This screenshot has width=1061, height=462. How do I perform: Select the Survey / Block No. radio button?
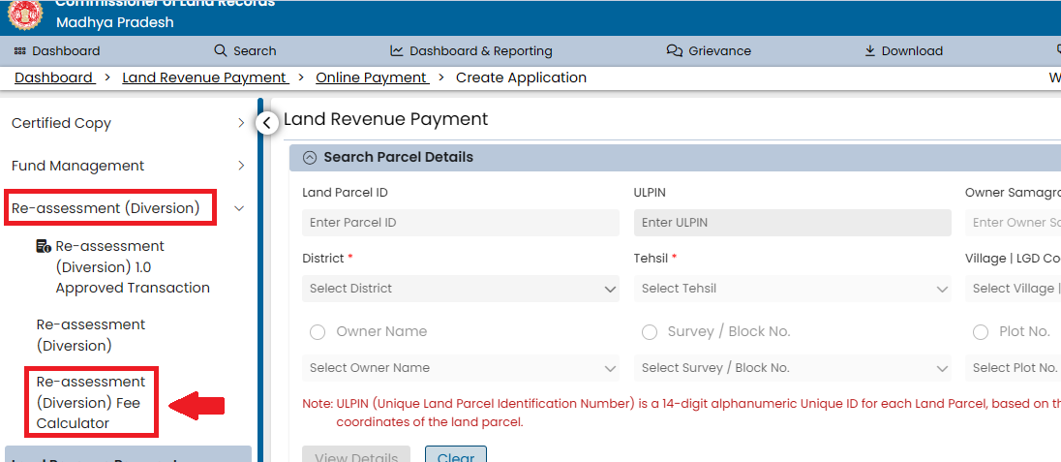point(650,332)
